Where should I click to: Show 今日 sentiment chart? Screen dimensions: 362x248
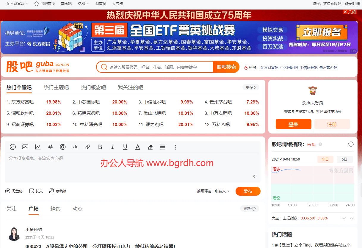click(x=325, y=159)
